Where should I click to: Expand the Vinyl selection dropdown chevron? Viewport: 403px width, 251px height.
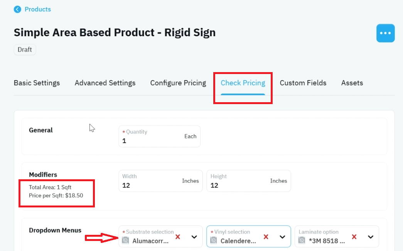tap(282, 237)
